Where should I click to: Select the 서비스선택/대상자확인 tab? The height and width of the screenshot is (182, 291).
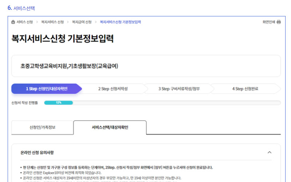click(x=110, y=127)
